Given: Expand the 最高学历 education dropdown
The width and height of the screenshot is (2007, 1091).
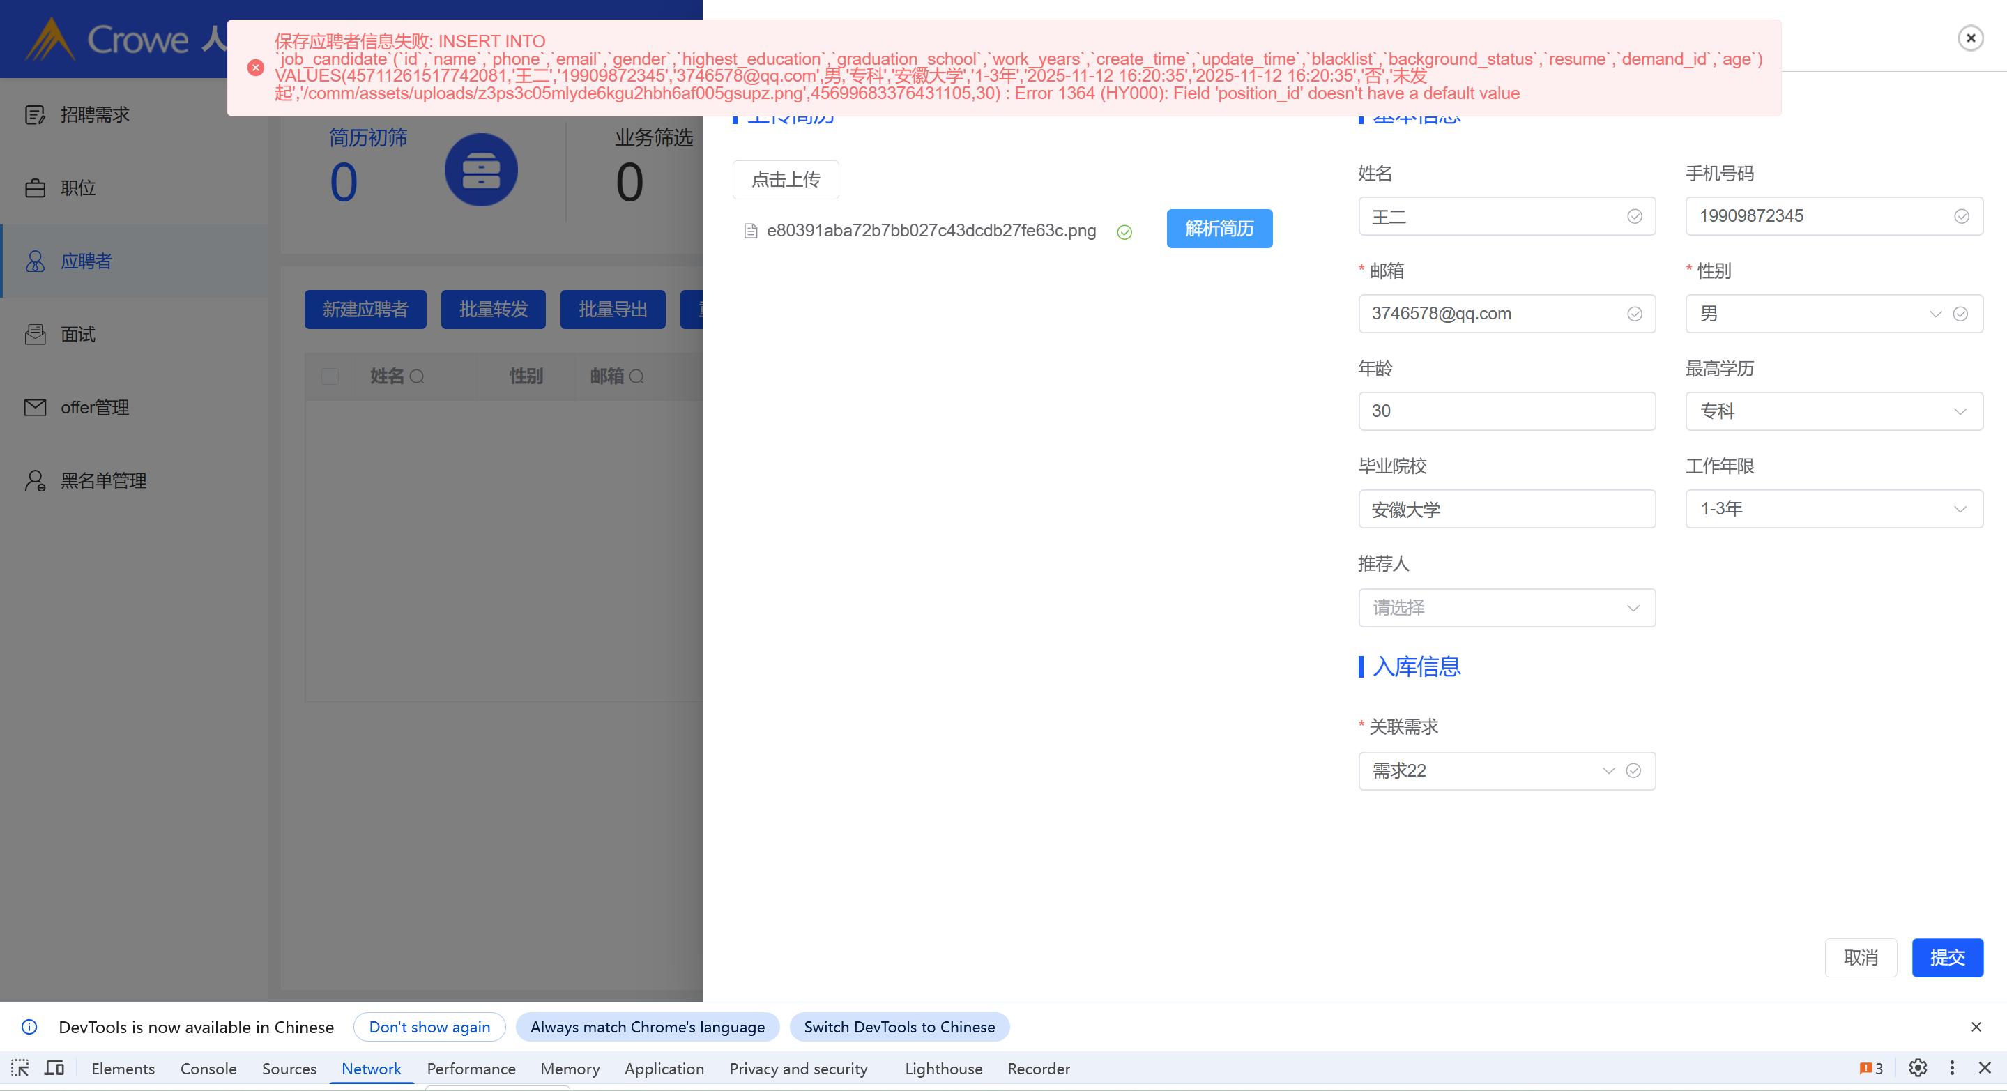Looking at the screenshot, I should [1833, 411].
